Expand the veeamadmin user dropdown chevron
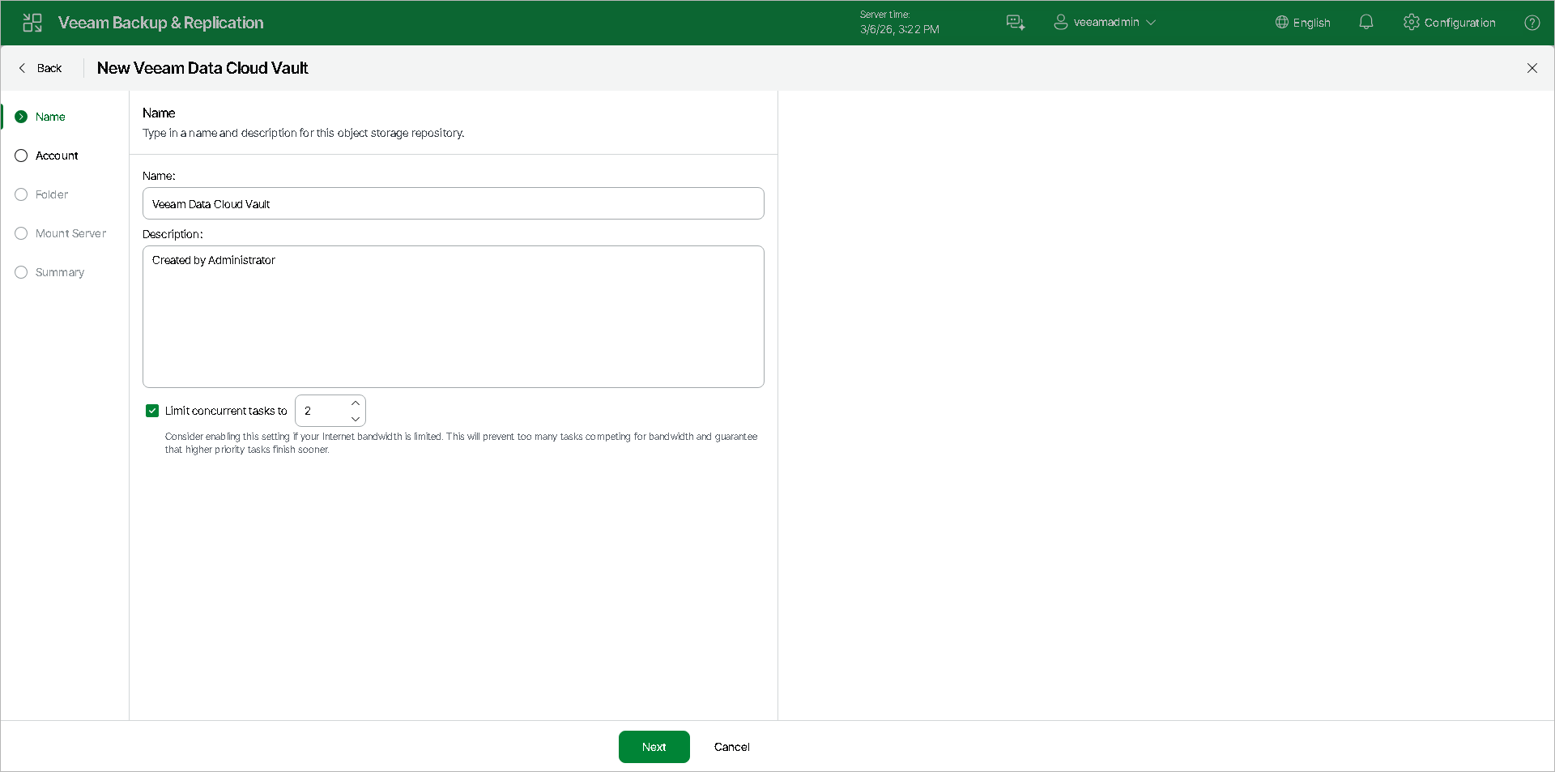1555x772 pixels. [1151, 23]
